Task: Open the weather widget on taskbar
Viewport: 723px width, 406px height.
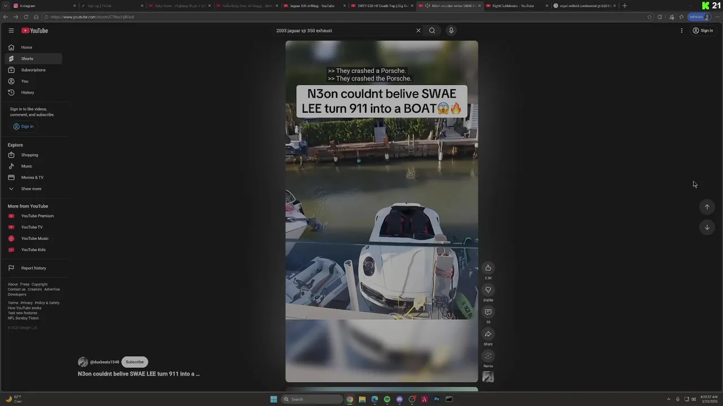Action: point(14,399)
